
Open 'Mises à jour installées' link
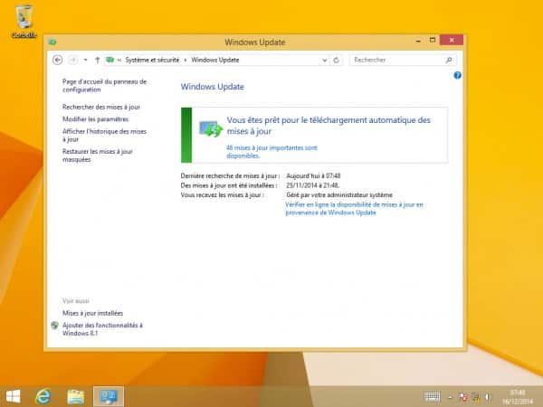[x=92, y=313]
